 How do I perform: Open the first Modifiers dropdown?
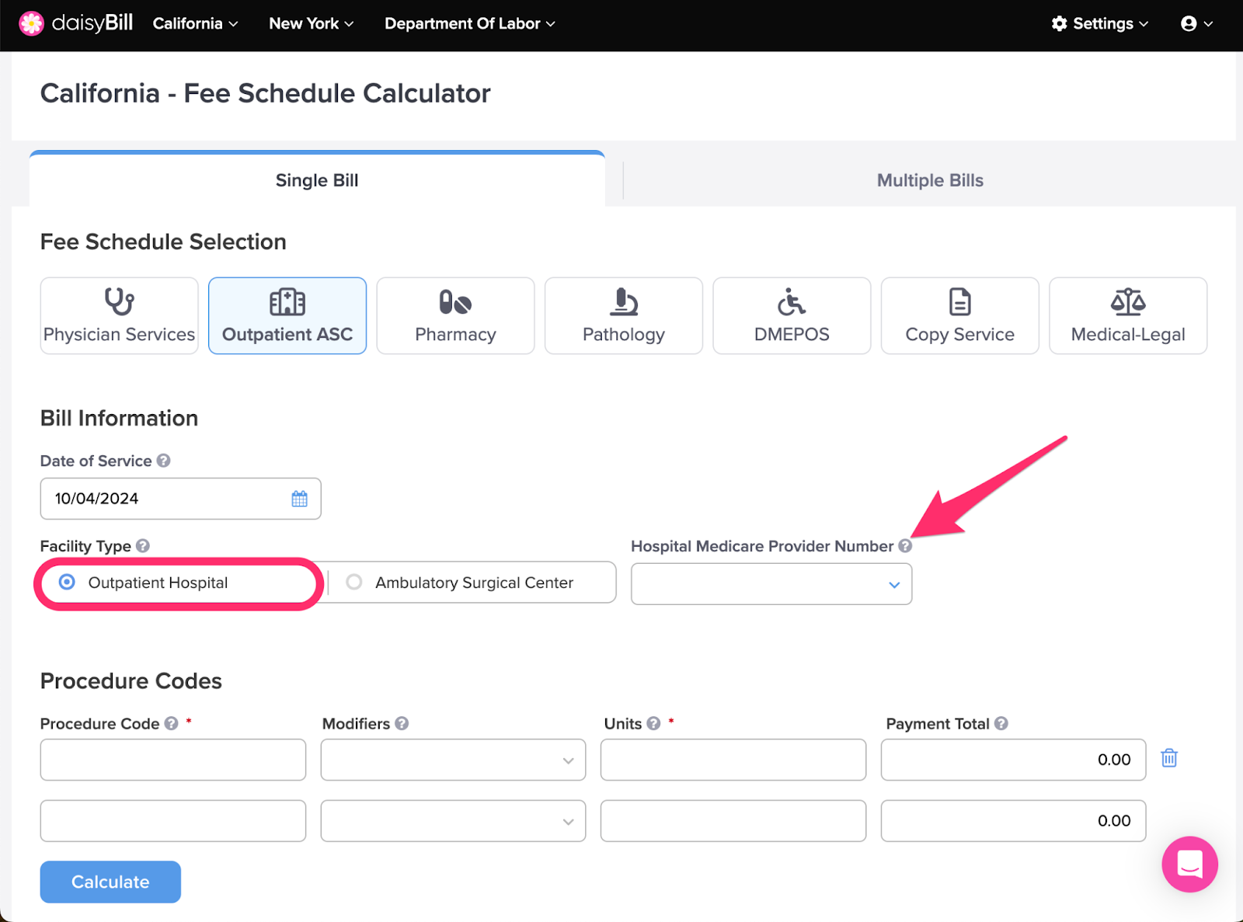(453, 760)
